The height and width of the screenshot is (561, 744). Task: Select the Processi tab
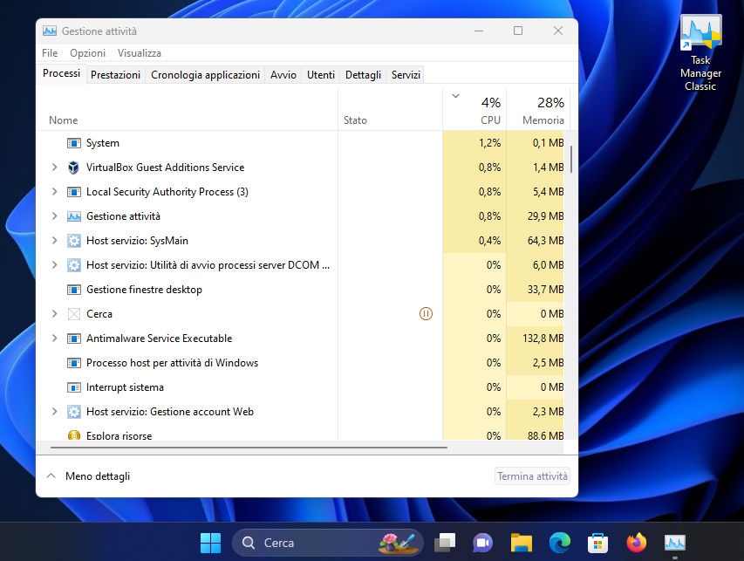point(62,73)
